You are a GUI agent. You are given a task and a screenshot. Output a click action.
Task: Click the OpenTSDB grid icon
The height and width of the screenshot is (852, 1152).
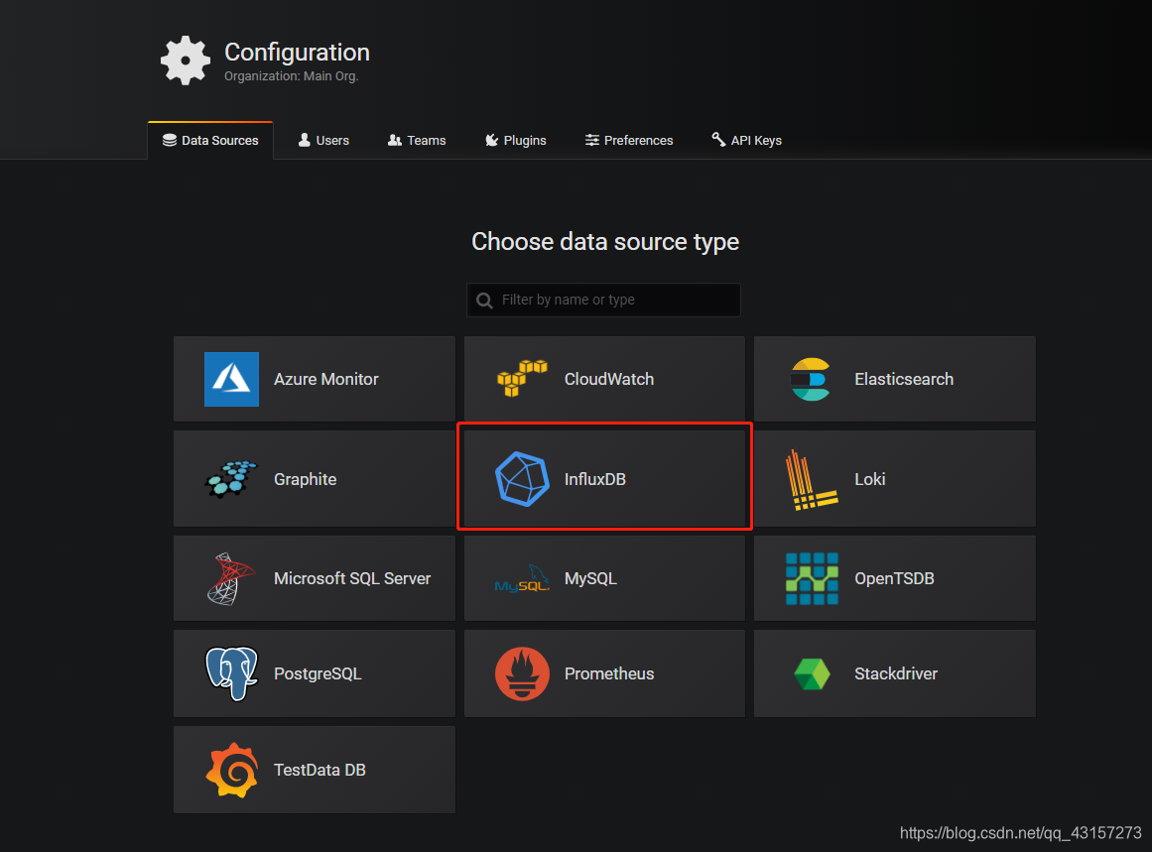812,579
